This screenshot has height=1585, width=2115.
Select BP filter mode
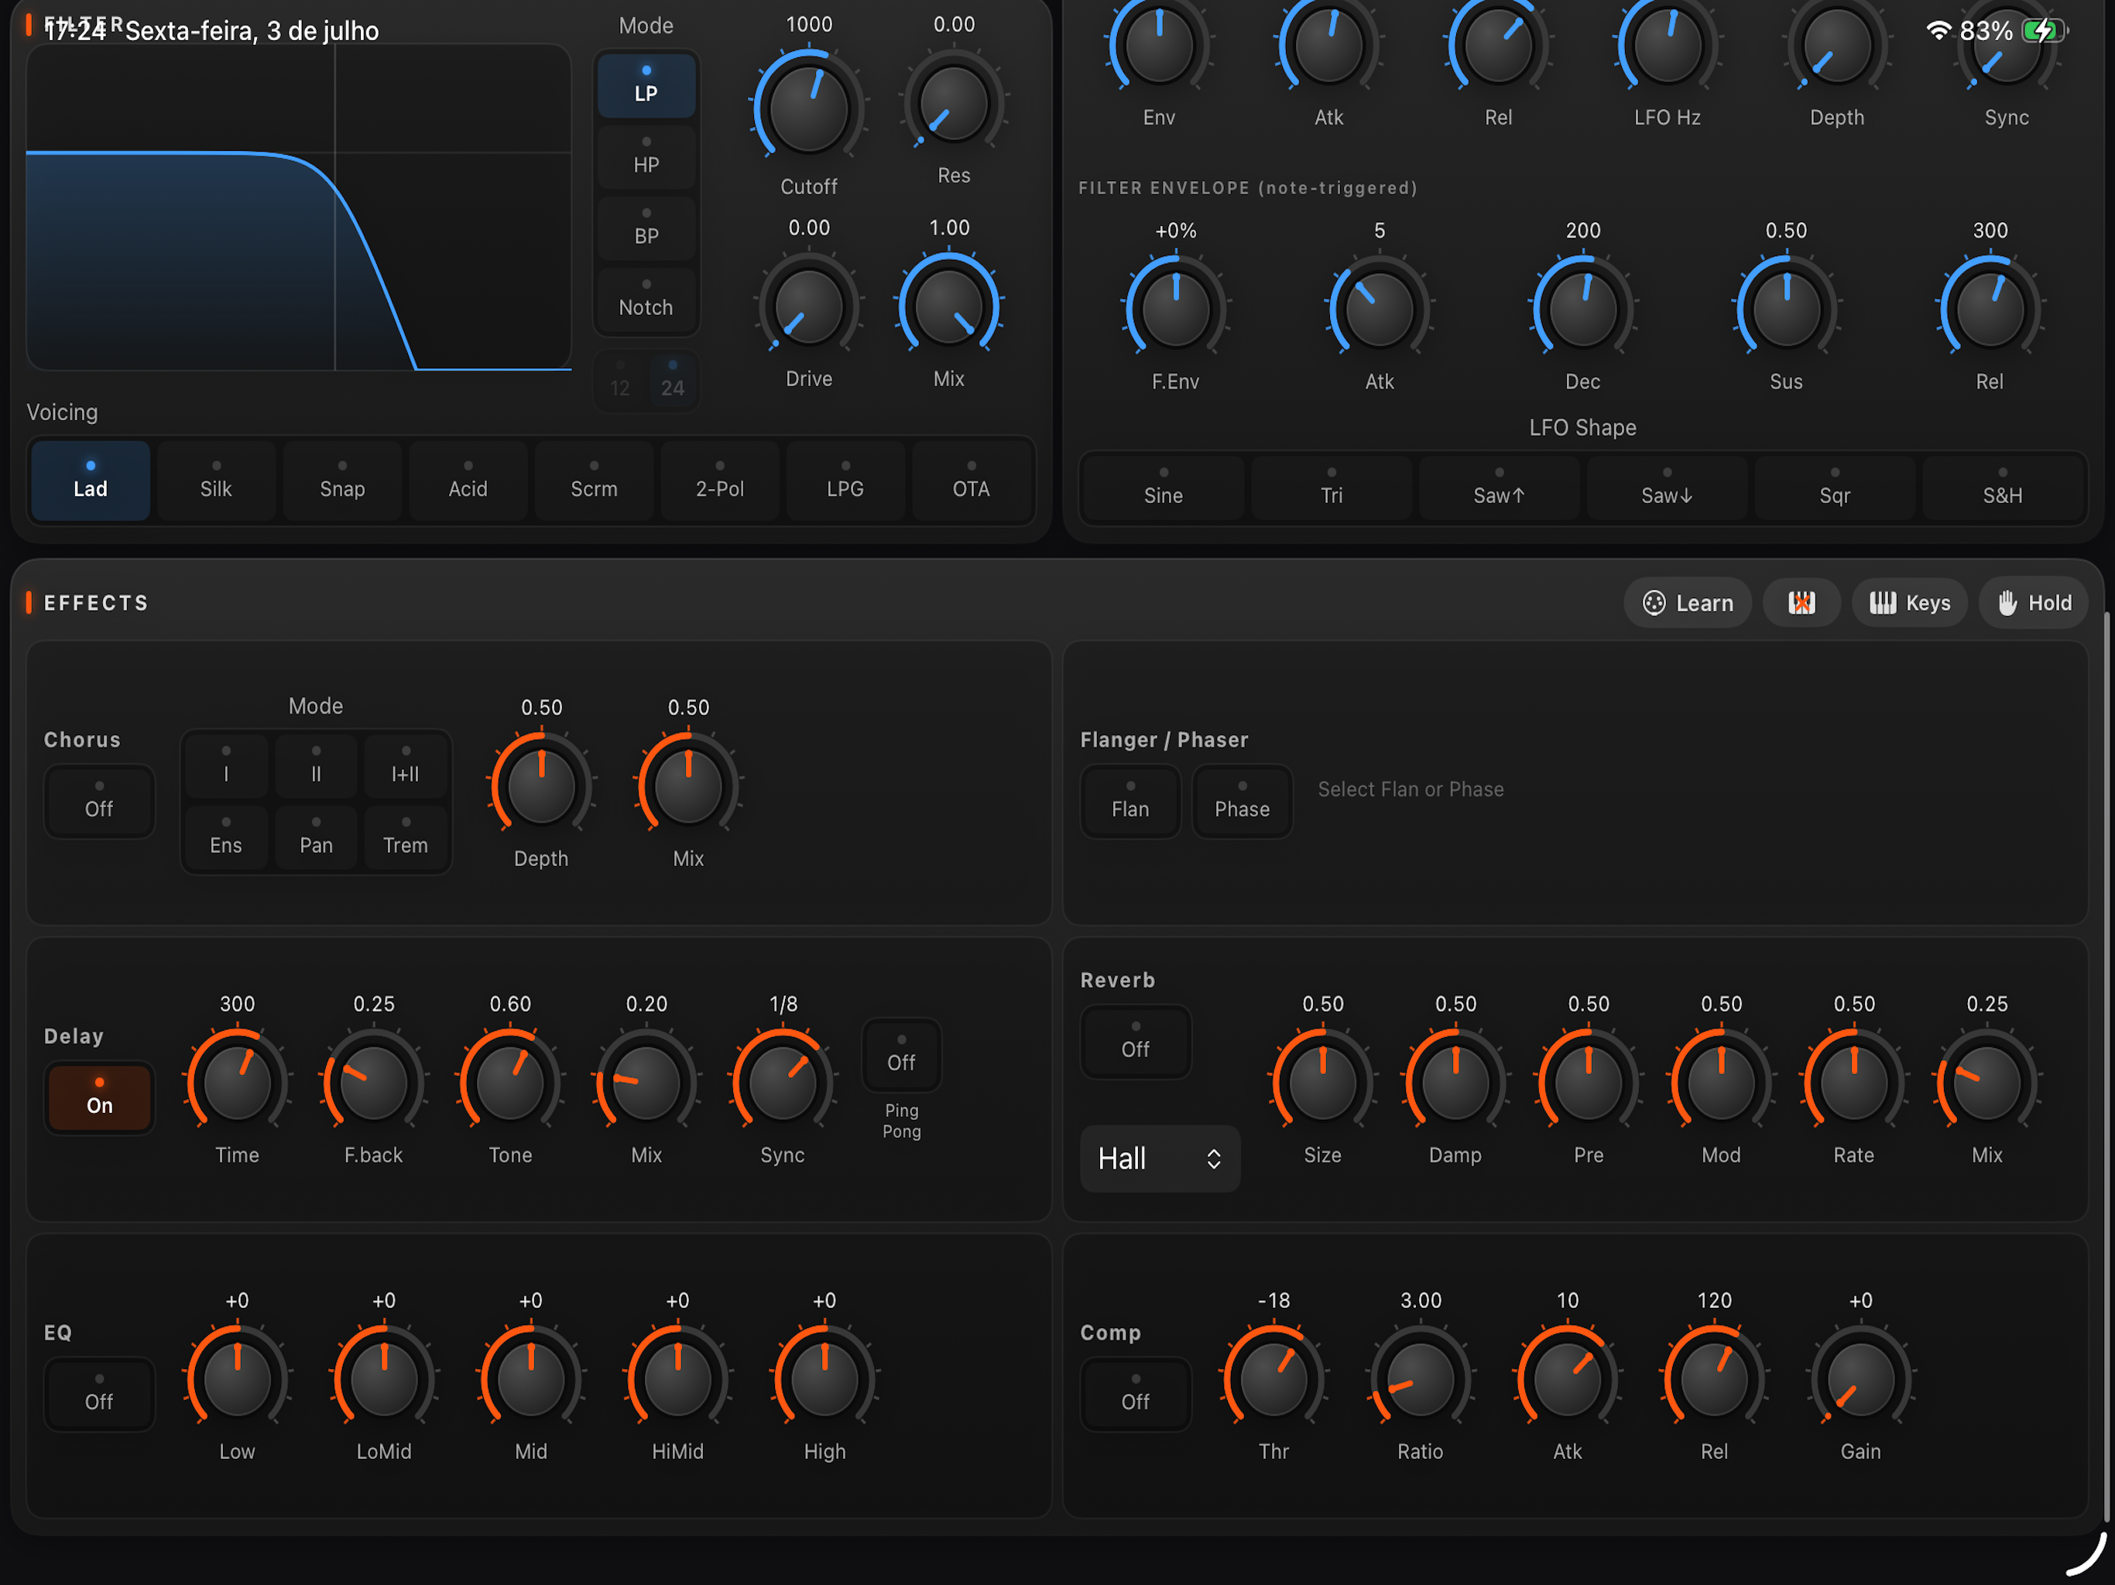[646, 229]
